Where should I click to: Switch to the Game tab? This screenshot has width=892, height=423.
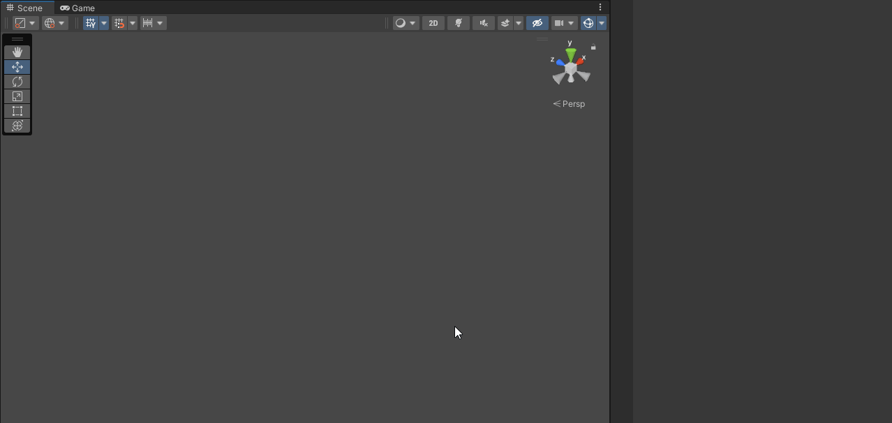77,8
